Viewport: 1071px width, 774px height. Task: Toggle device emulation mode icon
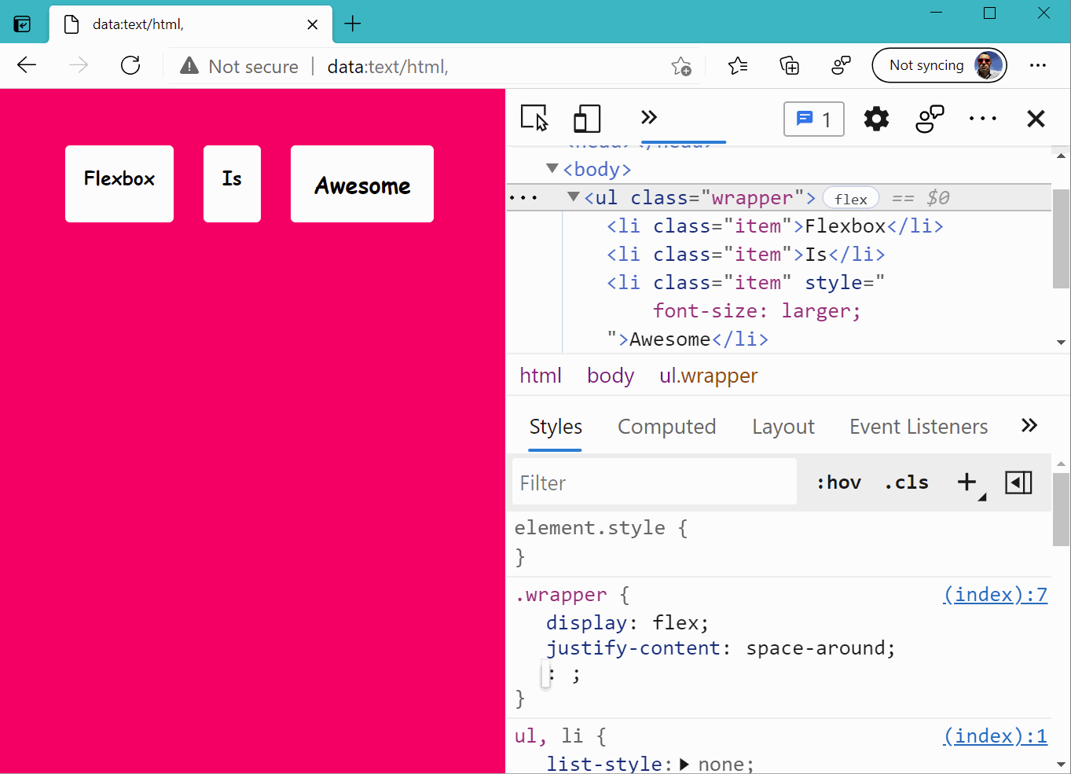(x=586, y=119)
